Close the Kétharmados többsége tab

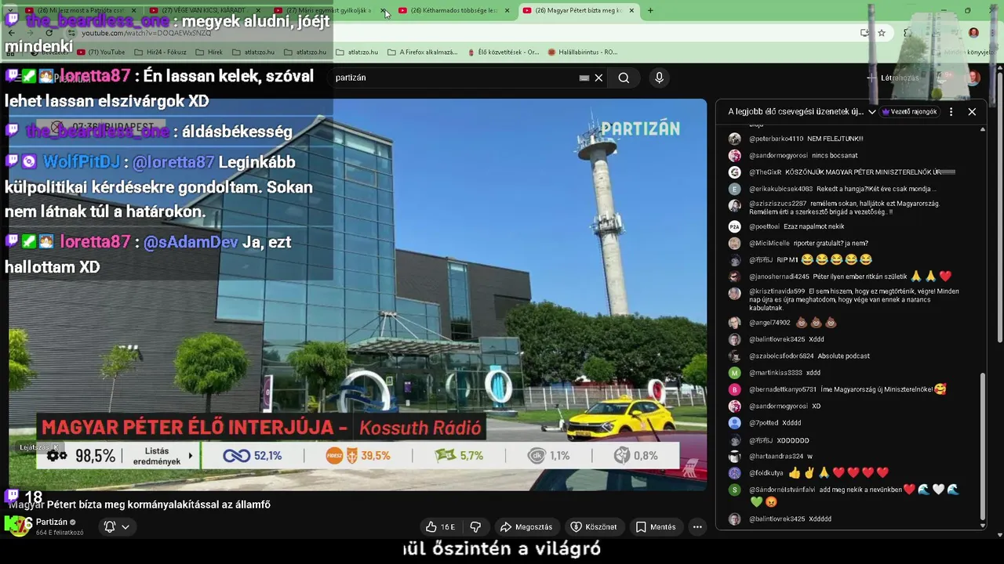(x=507, y=10)
